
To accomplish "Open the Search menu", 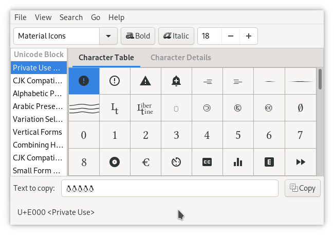I will (71, 17).
